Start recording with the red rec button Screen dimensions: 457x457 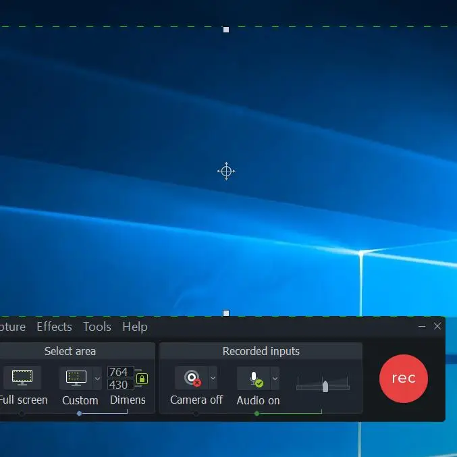tap(404, 378)
